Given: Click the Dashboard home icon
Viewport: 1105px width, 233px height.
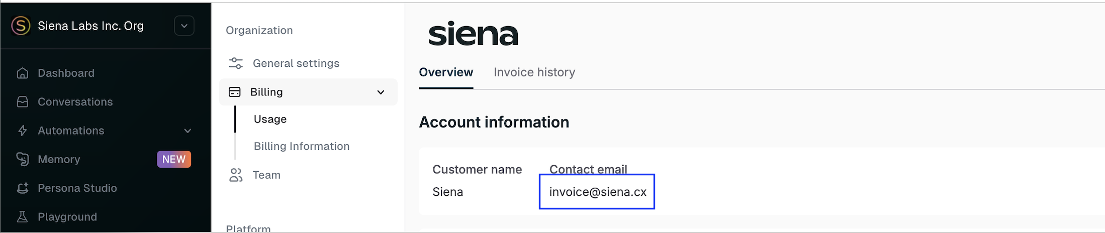Looking at the screenshot, I should click(22, 73).
